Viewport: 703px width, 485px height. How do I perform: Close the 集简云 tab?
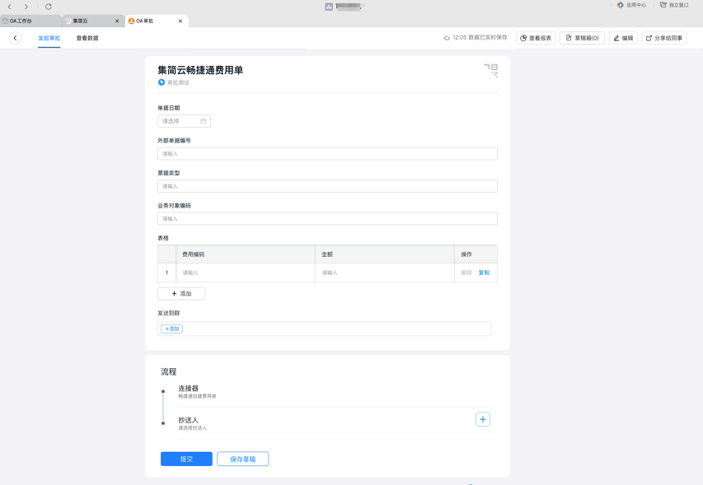(x=117, y=21)
